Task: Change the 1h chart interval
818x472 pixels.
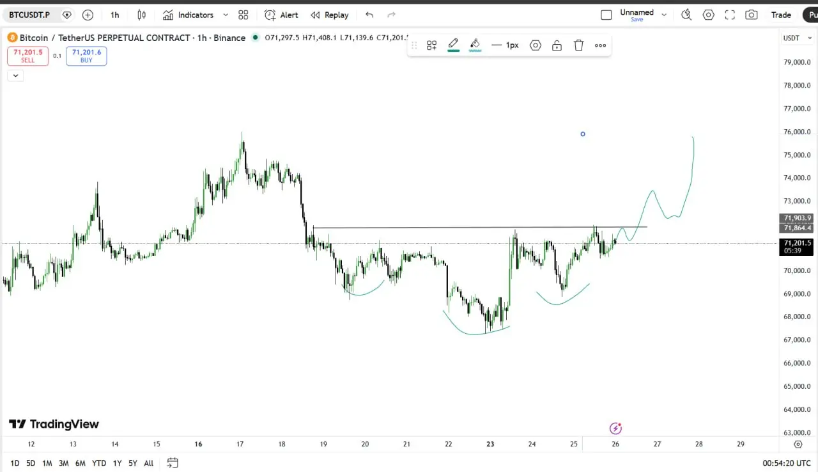Action: pyautogui.click(x=114, y=15)
